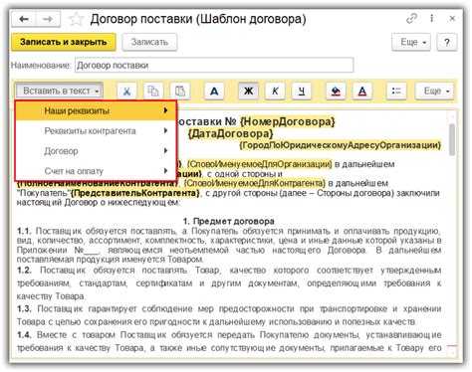472x372 pixels.
Task: Expand 'Договор' submenu arrow
Action: tap(165, 151)
